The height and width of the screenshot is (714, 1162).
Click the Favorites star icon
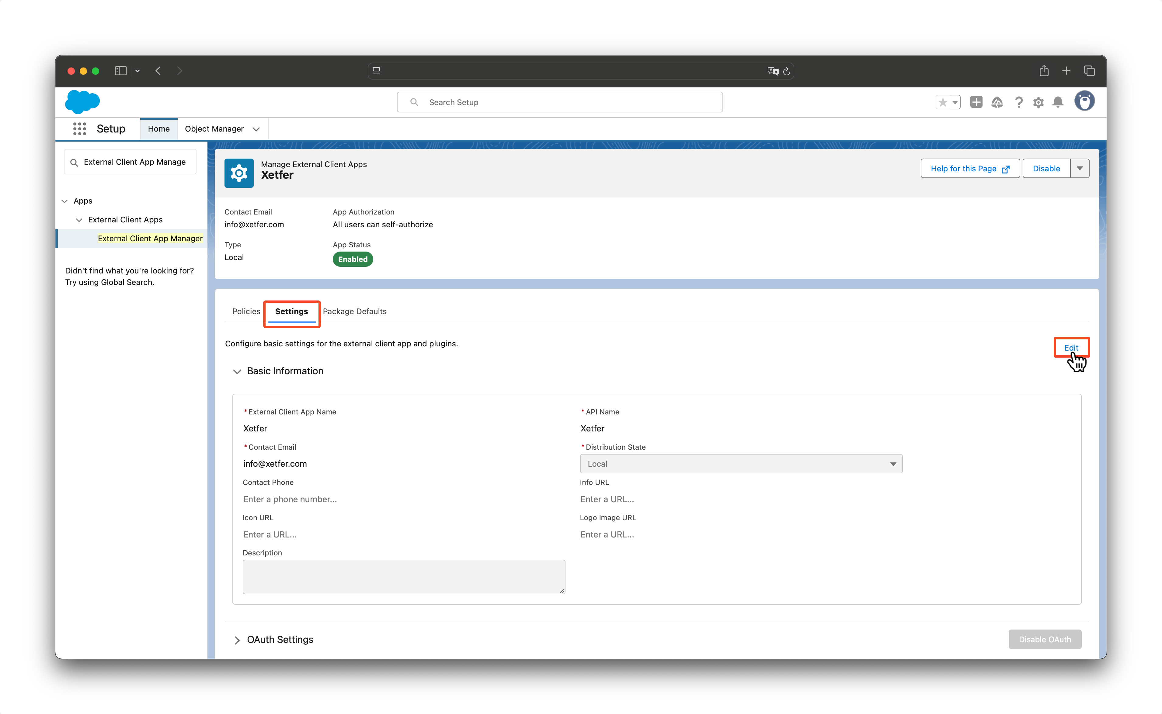point(942,102)
